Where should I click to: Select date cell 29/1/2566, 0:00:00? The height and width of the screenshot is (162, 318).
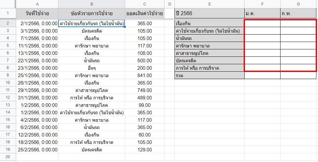[x=37, y=90]
